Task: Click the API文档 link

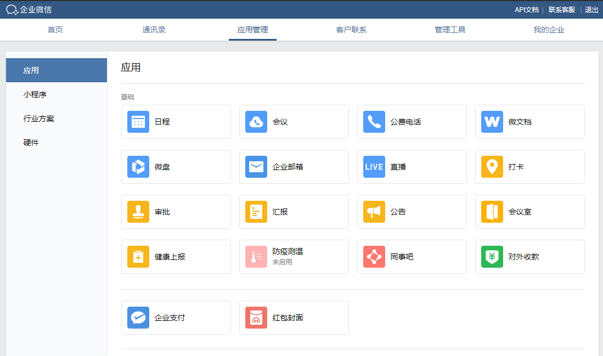Action: [526, 9]
